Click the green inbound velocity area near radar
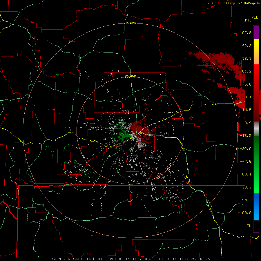The height and width of the screenshot is (261, 261). pyautogui.click(x=124, y=136)
